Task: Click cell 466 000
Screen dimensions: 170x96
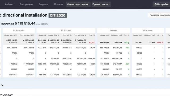Action: (42, 75)
